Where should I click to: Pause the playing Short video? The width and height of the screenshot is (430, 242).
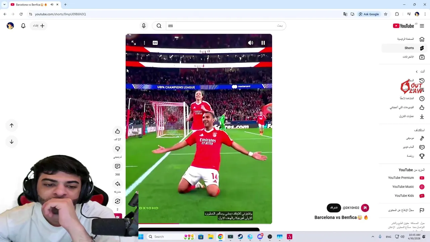(263, 43)
